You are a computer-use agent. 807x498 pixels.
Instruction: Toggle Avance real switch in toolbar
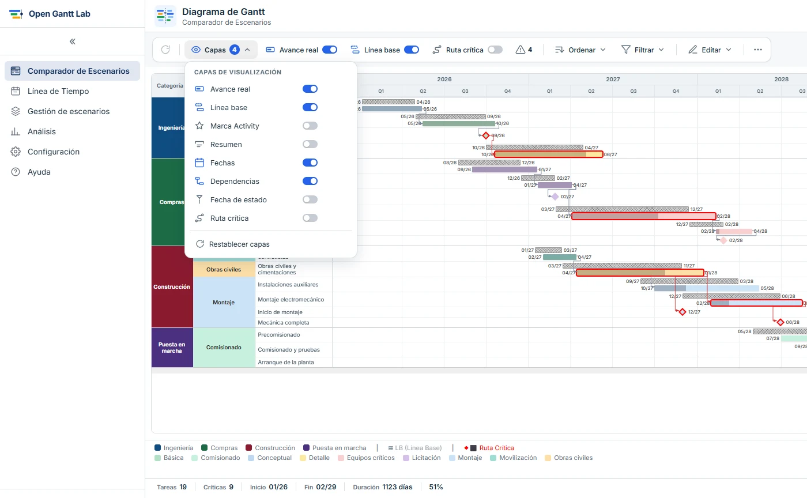(x=330, y=50)
